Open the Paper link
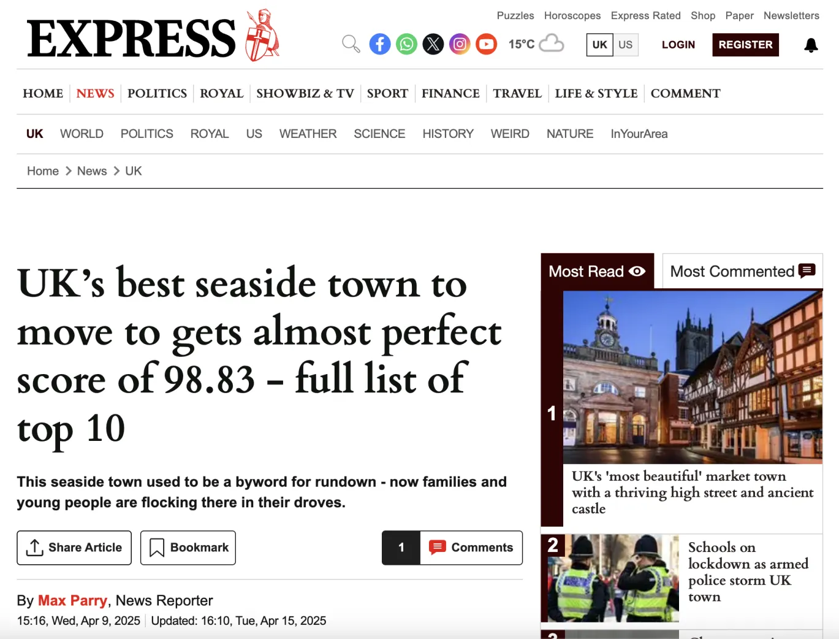Screen dimensions: 839x639 coord(739,15)
